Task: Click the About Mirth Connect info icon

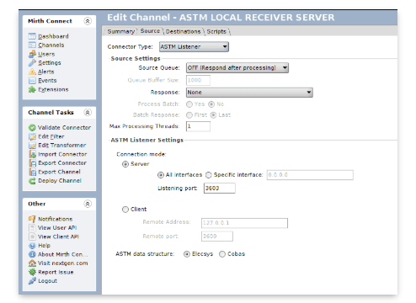Action: (32, 254)
